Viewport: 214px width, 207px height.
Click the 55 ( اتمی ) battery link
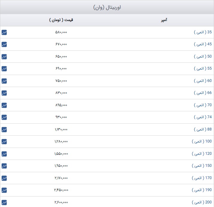203,68
